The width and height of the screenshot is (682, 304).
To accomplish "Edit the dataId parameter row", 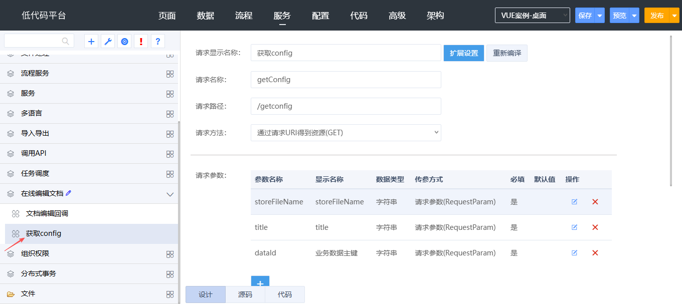I will point(574,253).
